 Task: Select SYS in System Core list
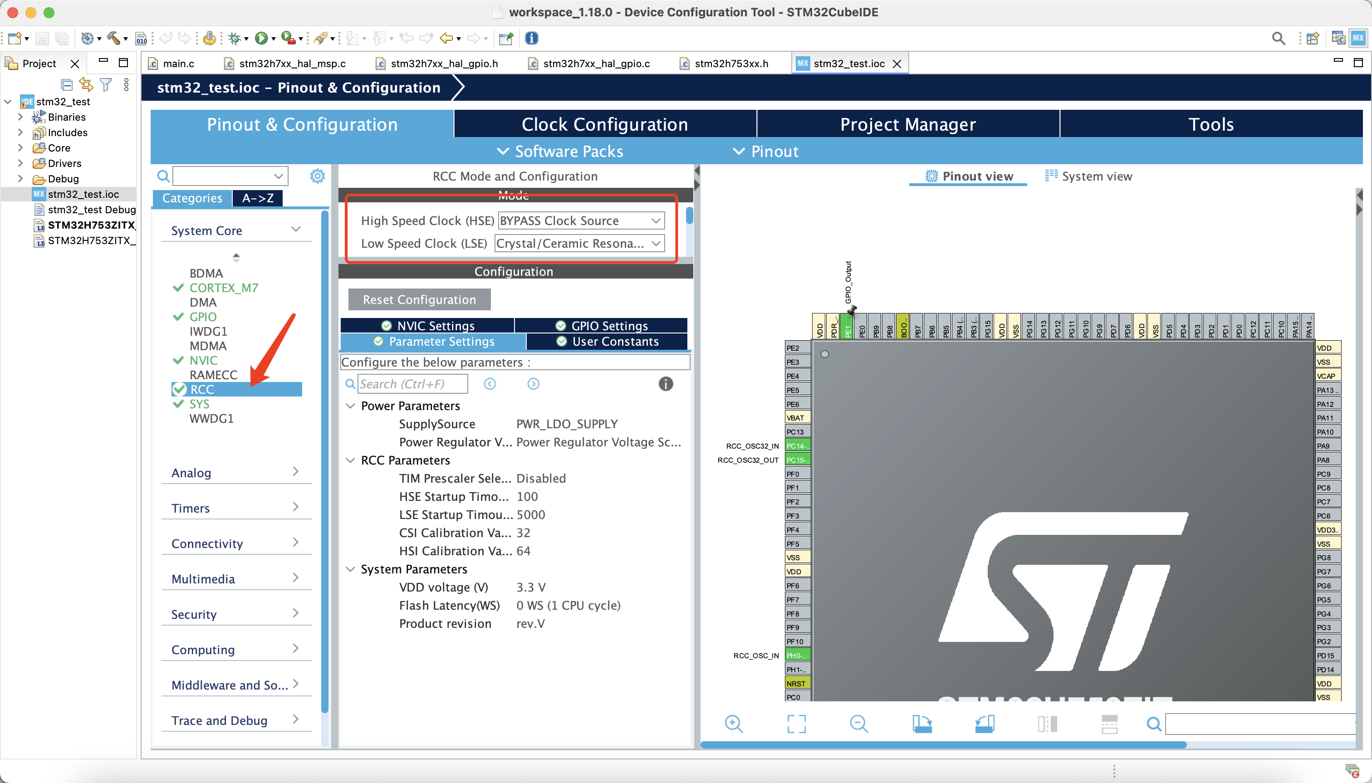coord(199,404)
